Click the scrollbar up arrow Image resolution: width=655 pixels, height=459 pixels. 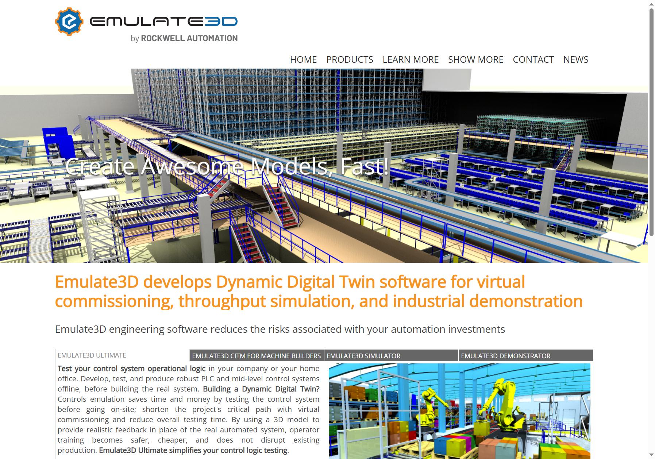[651, 3]
